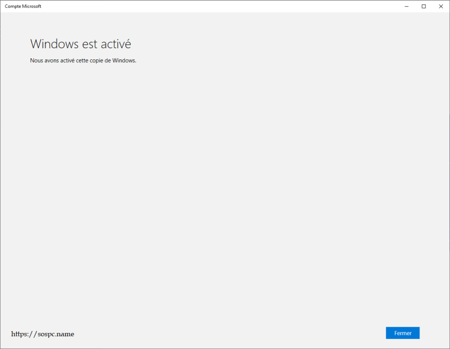
Task: Click 'sospc.name' in the watermark text
Action: (x=56, y=334)
